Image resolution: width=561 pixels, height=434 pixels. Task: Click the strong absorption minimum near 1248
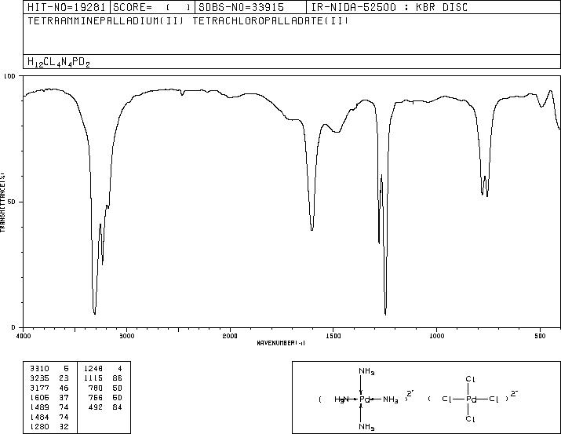point(385,314)
